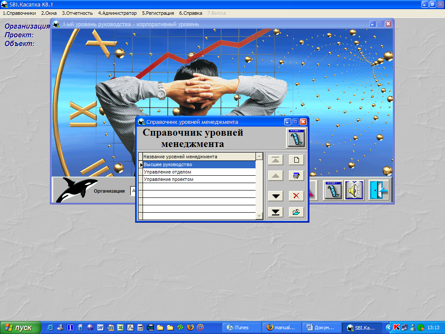Launch Internet Explorer from quick launch
The image size is (445, 334).
[50, 327]
